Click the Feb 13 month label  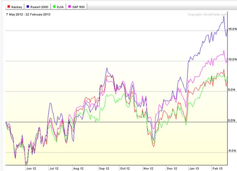coord(217,168)
